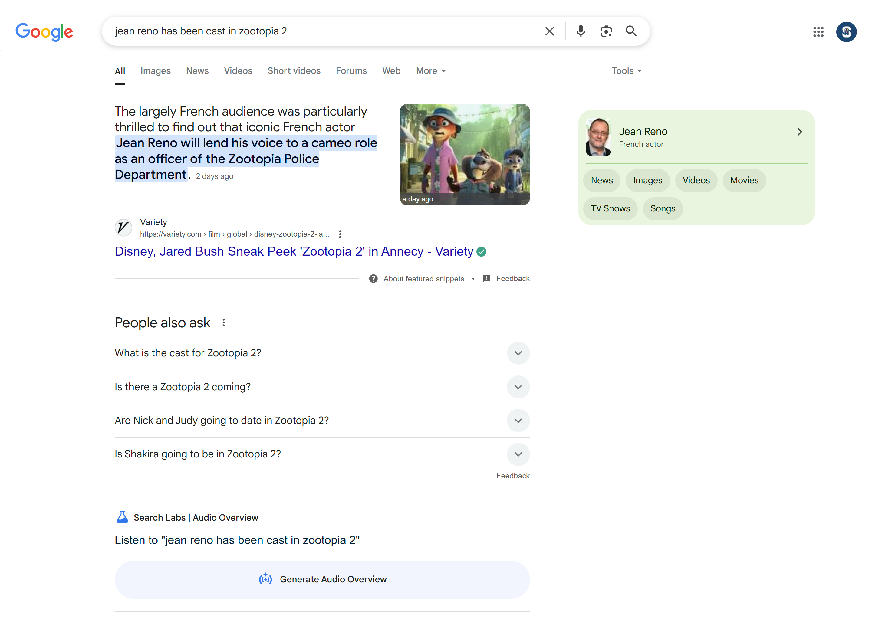The height and width of the screenshot is (629, 872).
Task: Switch to the Images tab
Action: [155, 71]
